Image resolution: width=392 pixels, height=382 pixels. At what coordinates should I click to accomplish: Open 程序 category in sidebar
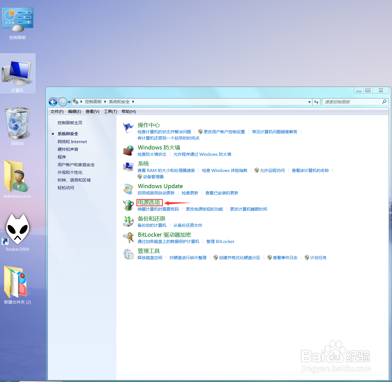62,157
